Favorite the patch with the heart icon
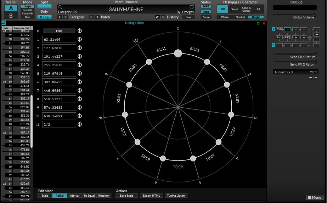This screenshot has height=203, width=327. (192, 7)
